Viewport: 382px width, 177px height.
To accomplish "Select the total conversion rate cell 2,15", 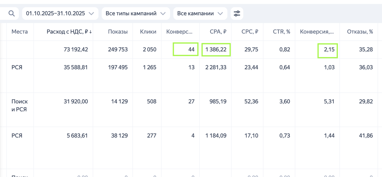I will point(328,49).
